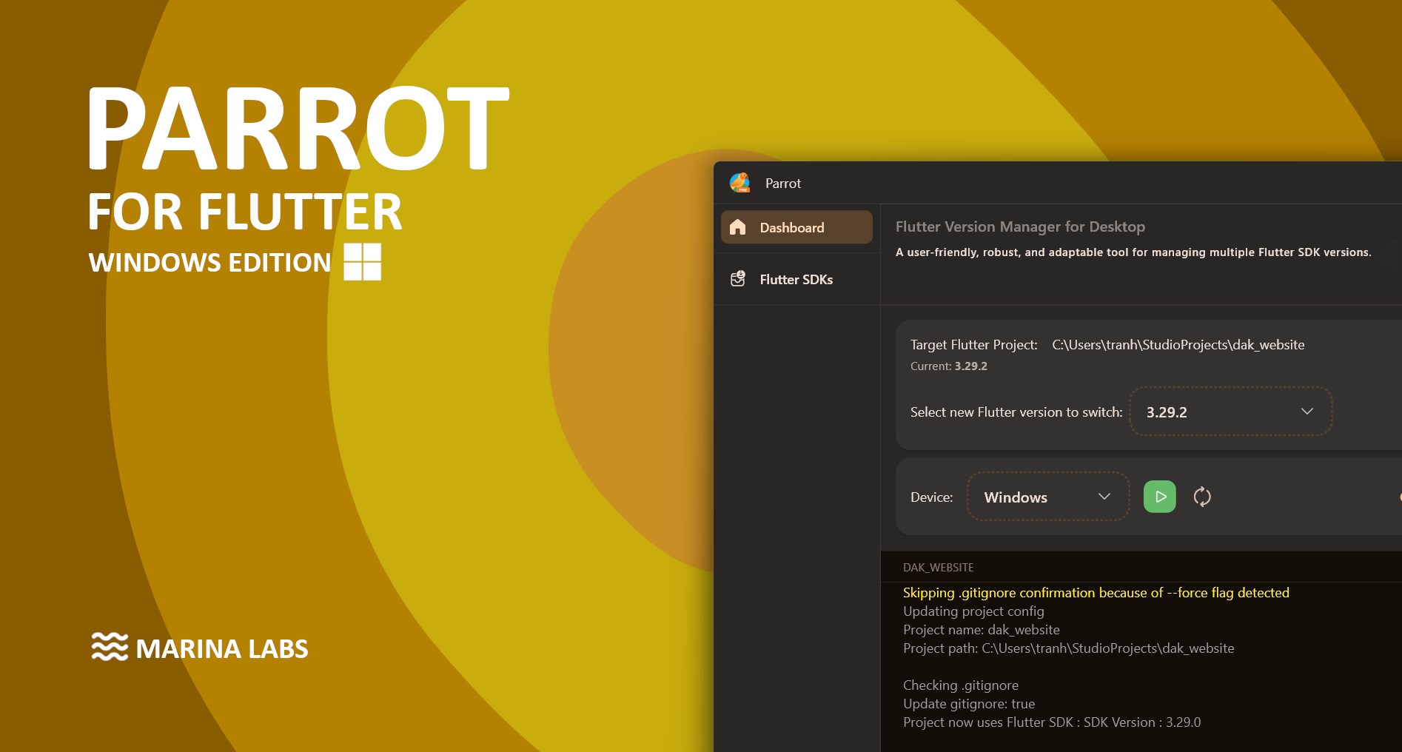Viewport: 1402px width, 752px height.
Task: Click the 'Project path:' log line
Action: pos(1069,648)
